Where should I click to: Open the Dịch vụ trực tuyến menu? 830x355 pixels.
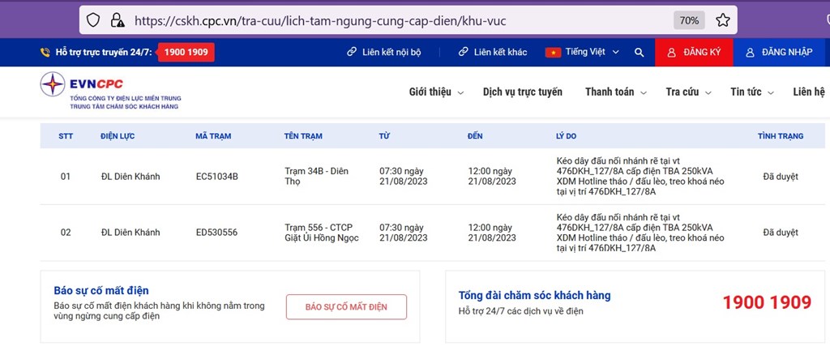(522, 92)
